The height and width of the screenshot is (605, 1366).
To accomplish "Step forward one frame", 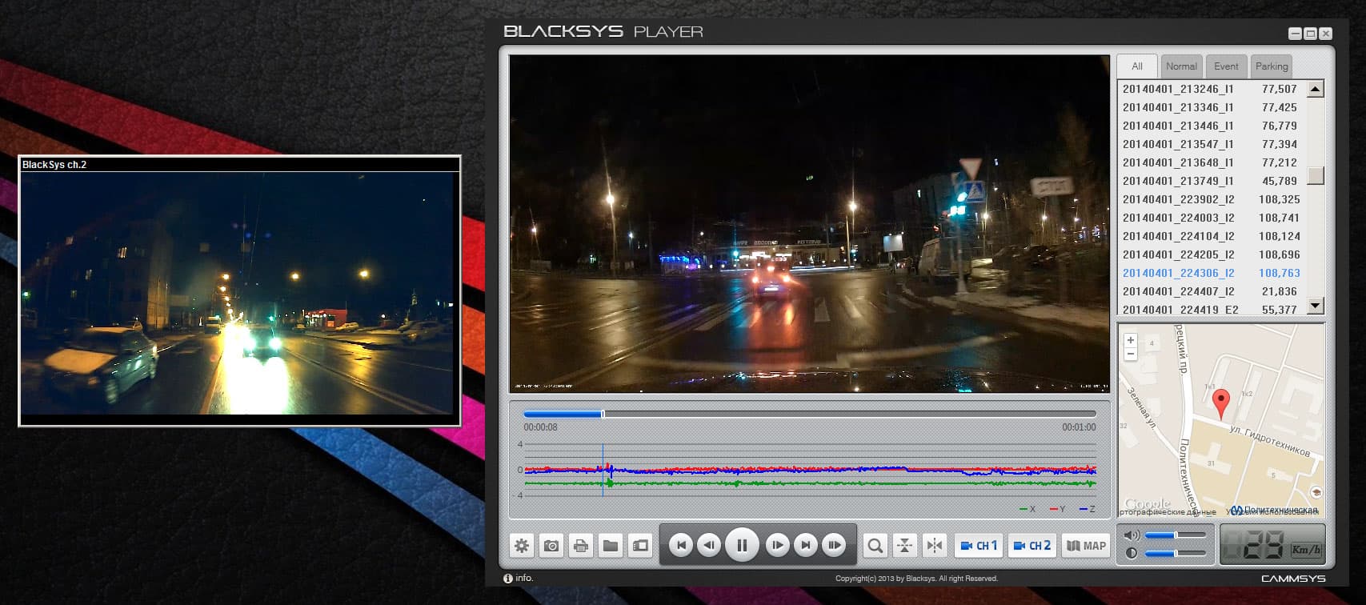I will tap(777, 546).
